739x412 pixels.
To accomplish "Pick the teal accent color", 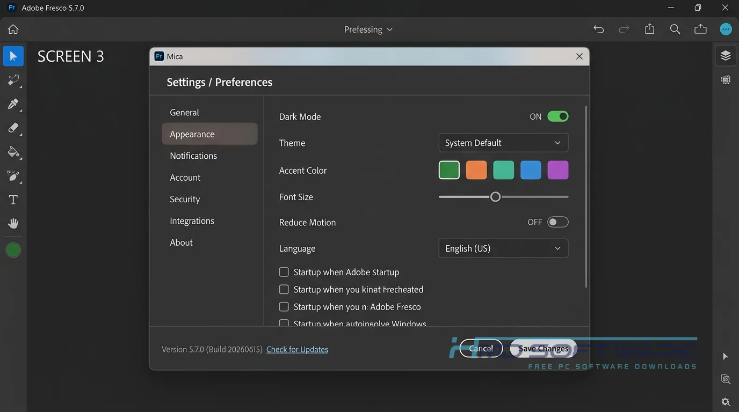I will [x=504, y=170].
